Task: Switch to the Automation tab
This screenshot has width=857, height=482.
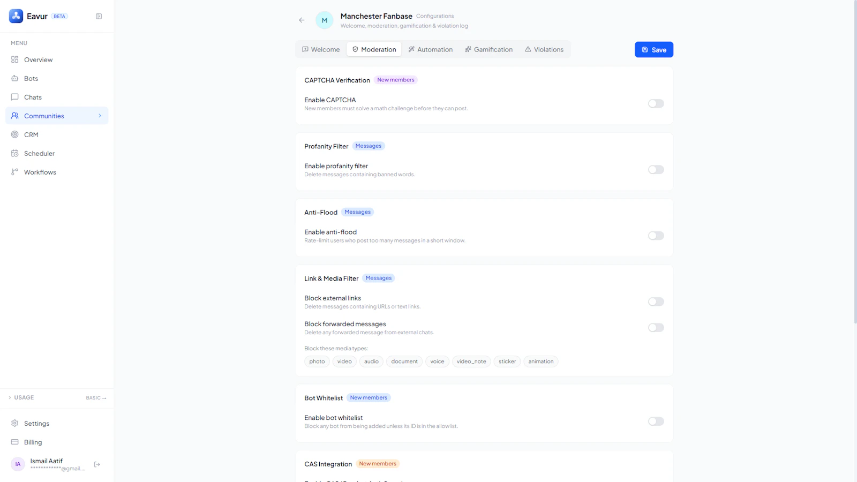Action: (x=431, y=49)
